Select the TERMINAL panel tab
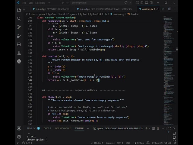 [x=79, y=128]
